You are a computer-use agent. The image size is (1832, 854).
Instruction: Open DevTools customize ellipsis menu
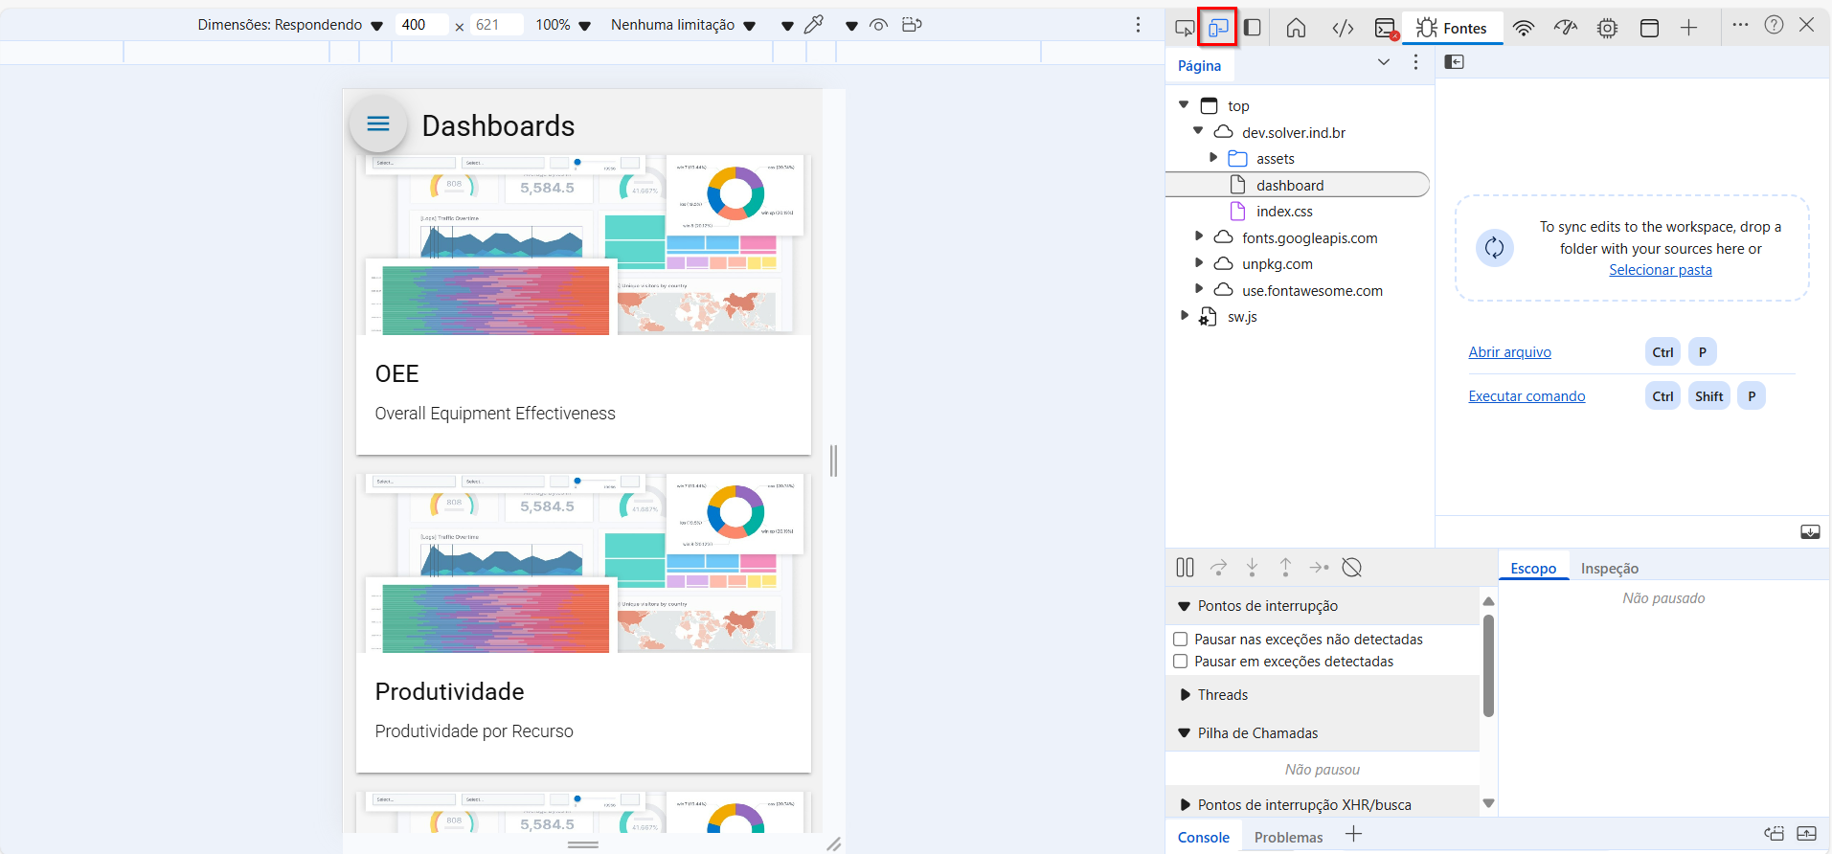[1740, 25]
